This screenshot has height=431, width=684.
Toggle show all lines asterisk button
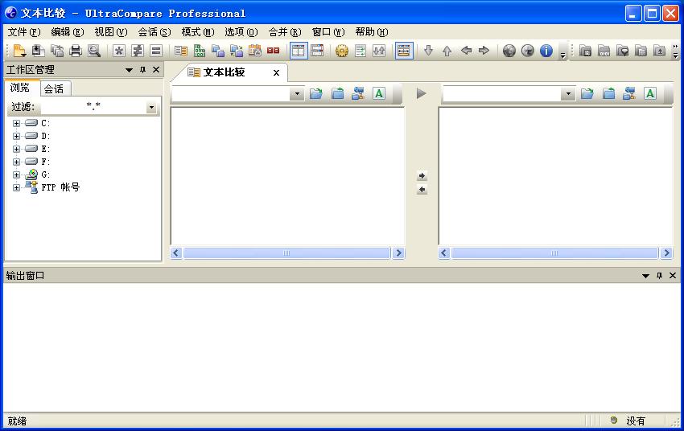pos(118,51)
